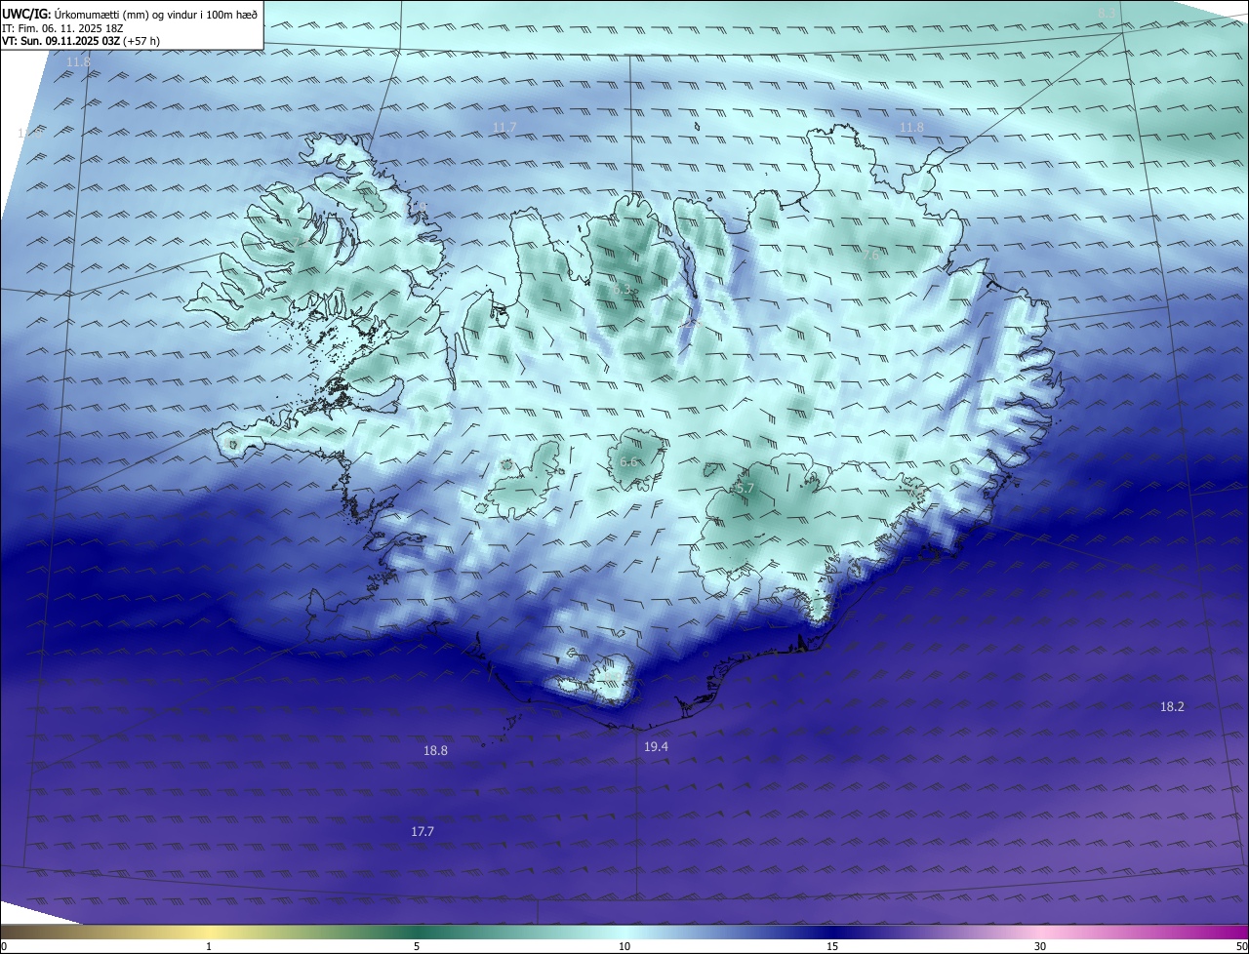Click the 6.6 value label on the map

tap(628, 462)
